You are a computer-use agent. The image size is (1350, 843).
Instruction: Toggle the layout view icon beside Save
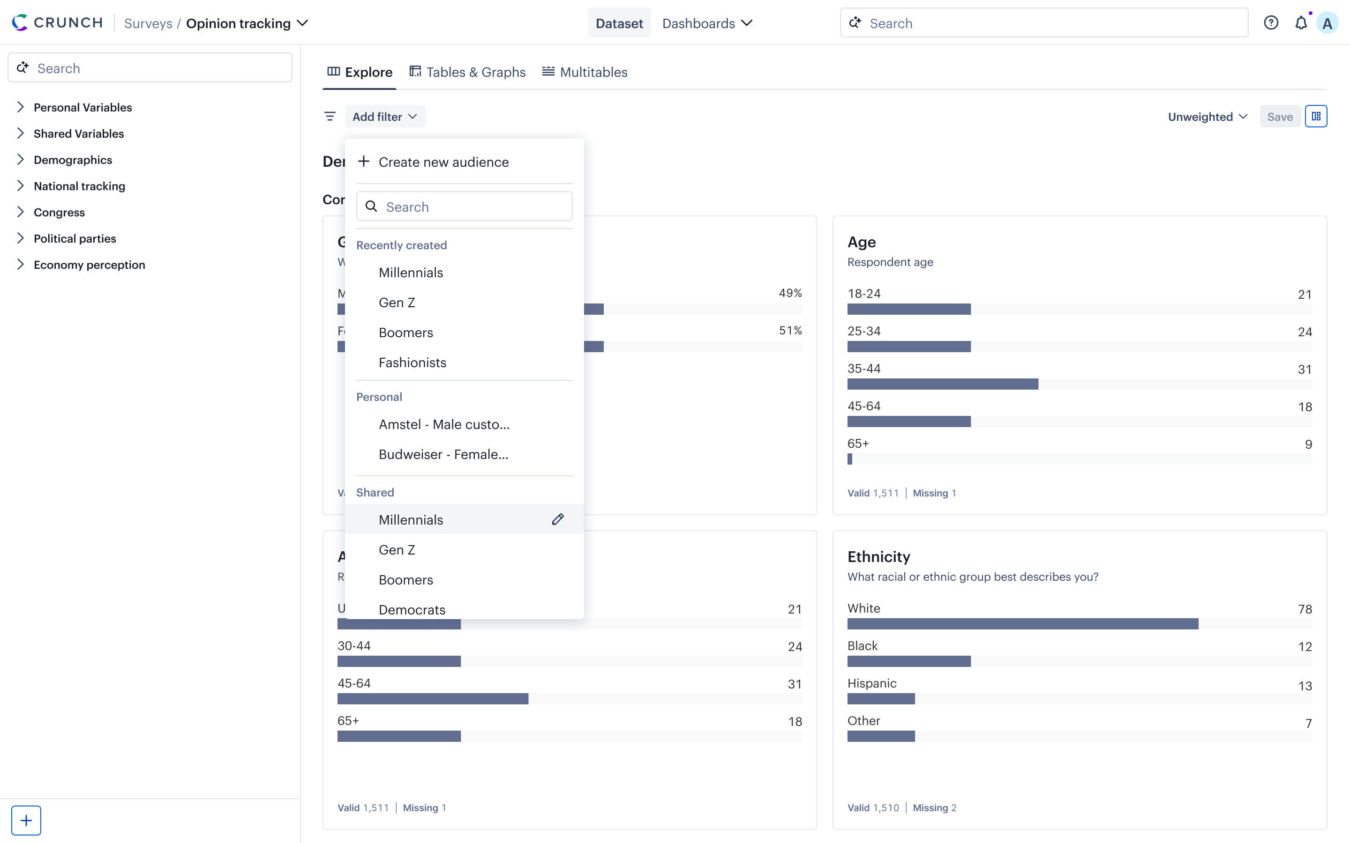pos(1315,116)
